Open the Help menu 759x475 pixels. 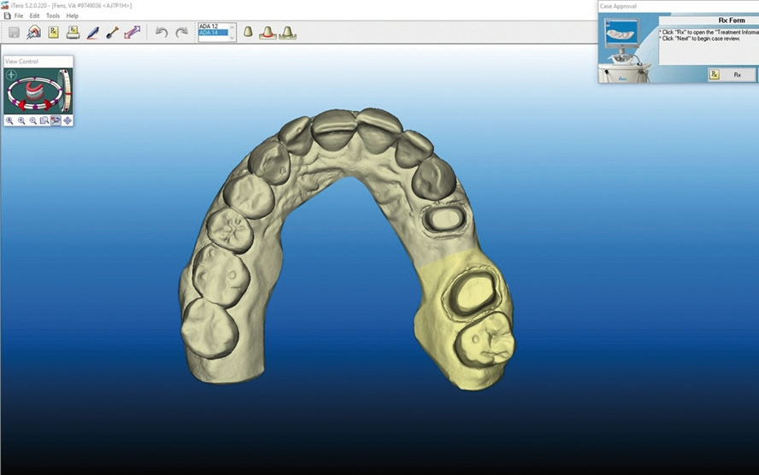(x=72, y=15)
